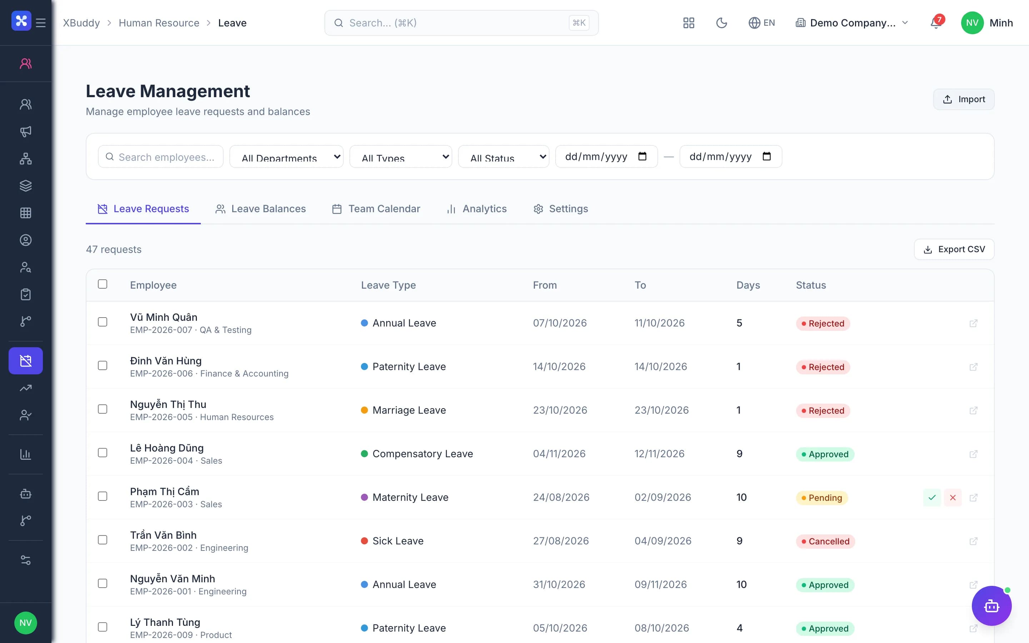
Task: Sort by the Employee column header
Action: click(153, 285)
